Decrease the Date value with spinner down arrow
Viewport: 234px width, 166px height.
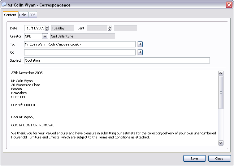(47, 29)
